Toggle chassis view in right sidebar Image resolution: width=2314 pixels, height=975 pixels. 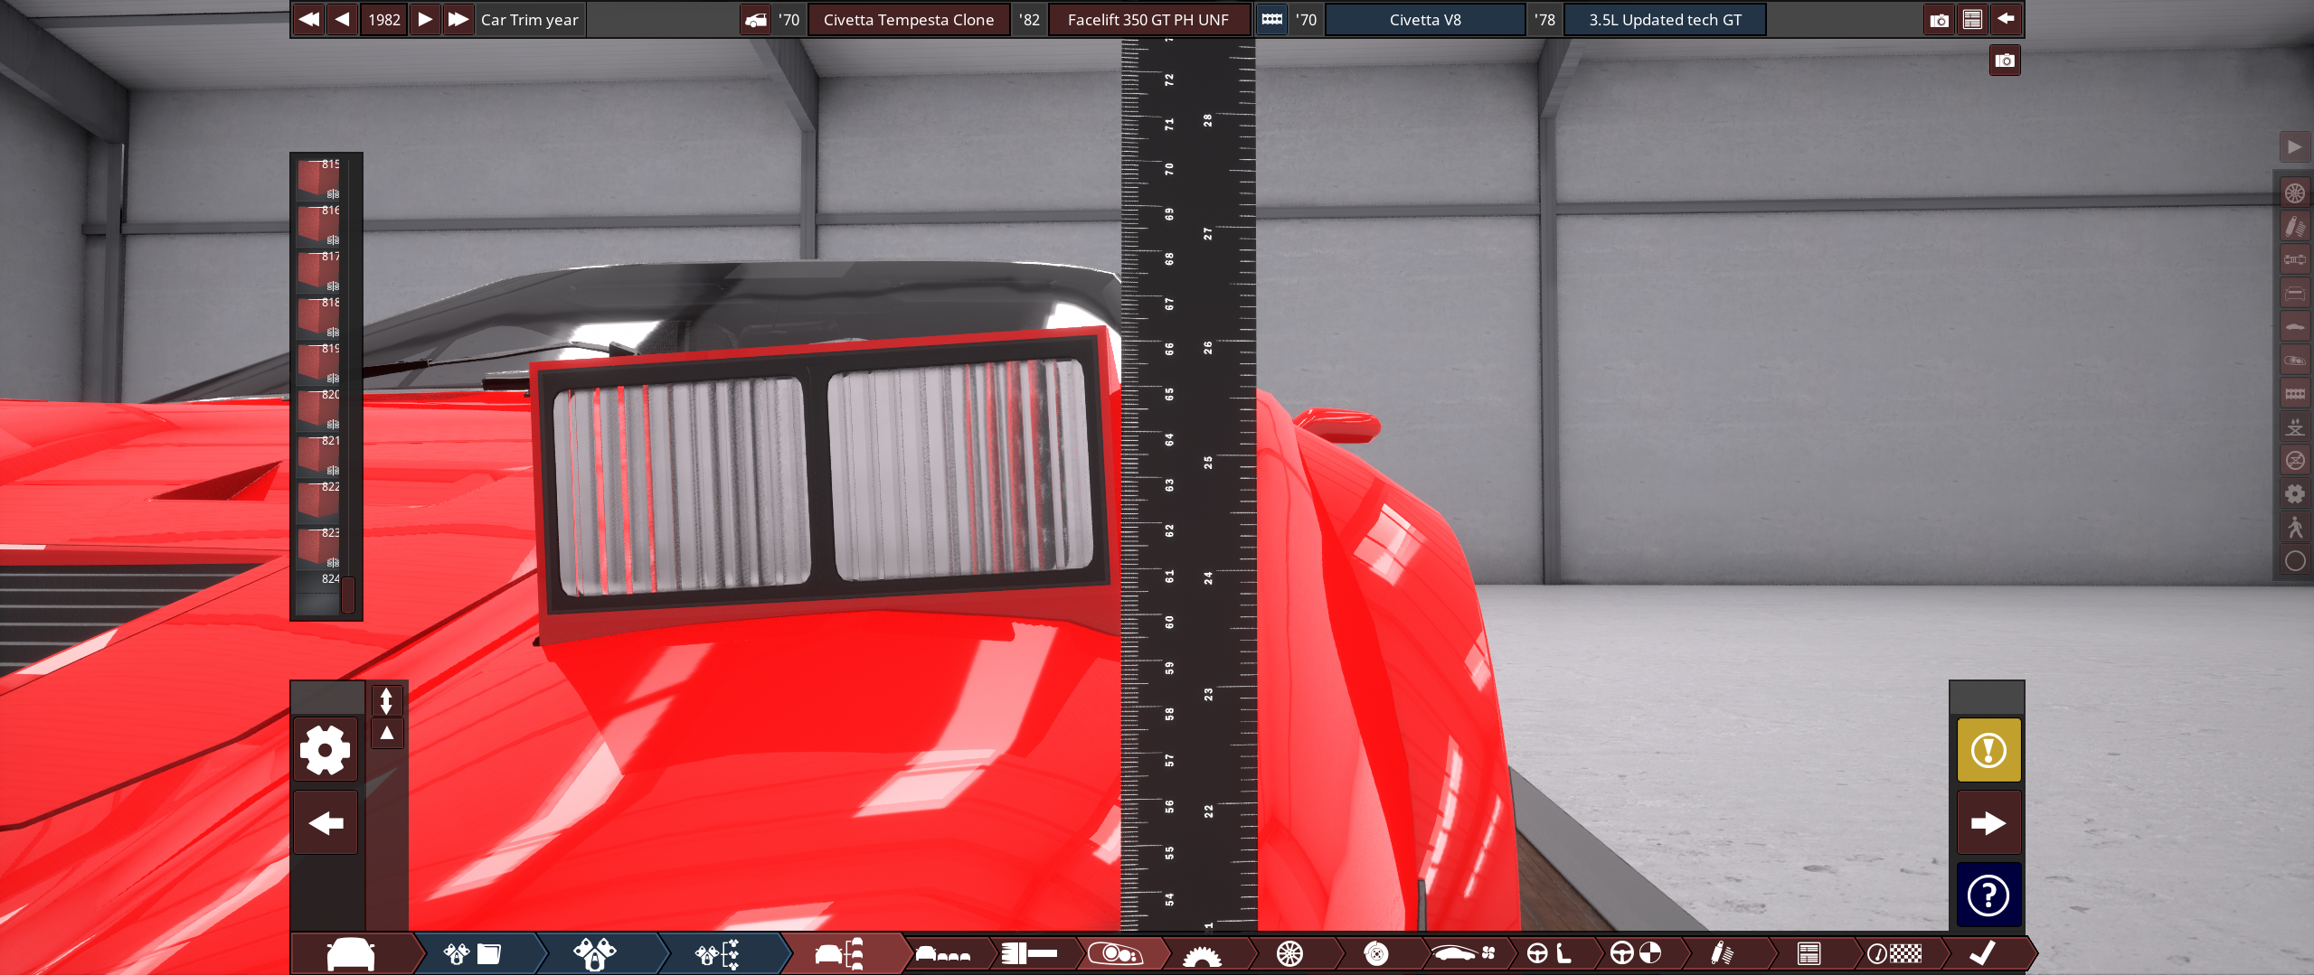tap(2294, 259)
